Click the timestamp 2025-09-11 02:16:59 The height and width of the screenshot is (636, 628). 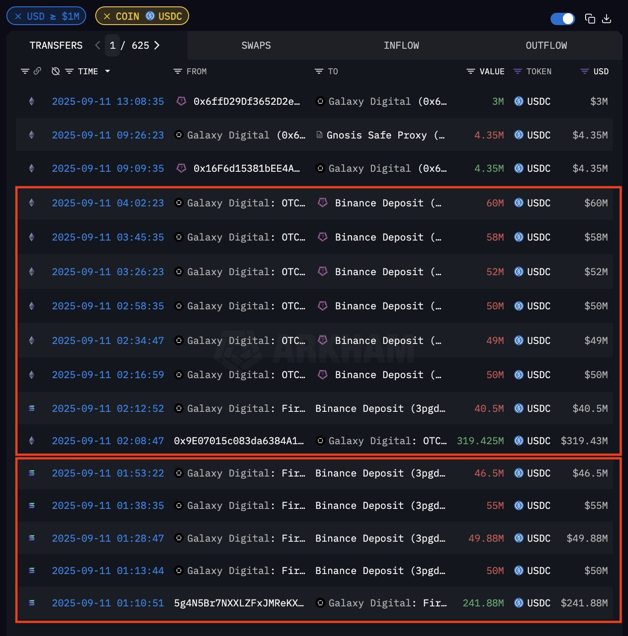pyautogui.click(x=108, y=374)
